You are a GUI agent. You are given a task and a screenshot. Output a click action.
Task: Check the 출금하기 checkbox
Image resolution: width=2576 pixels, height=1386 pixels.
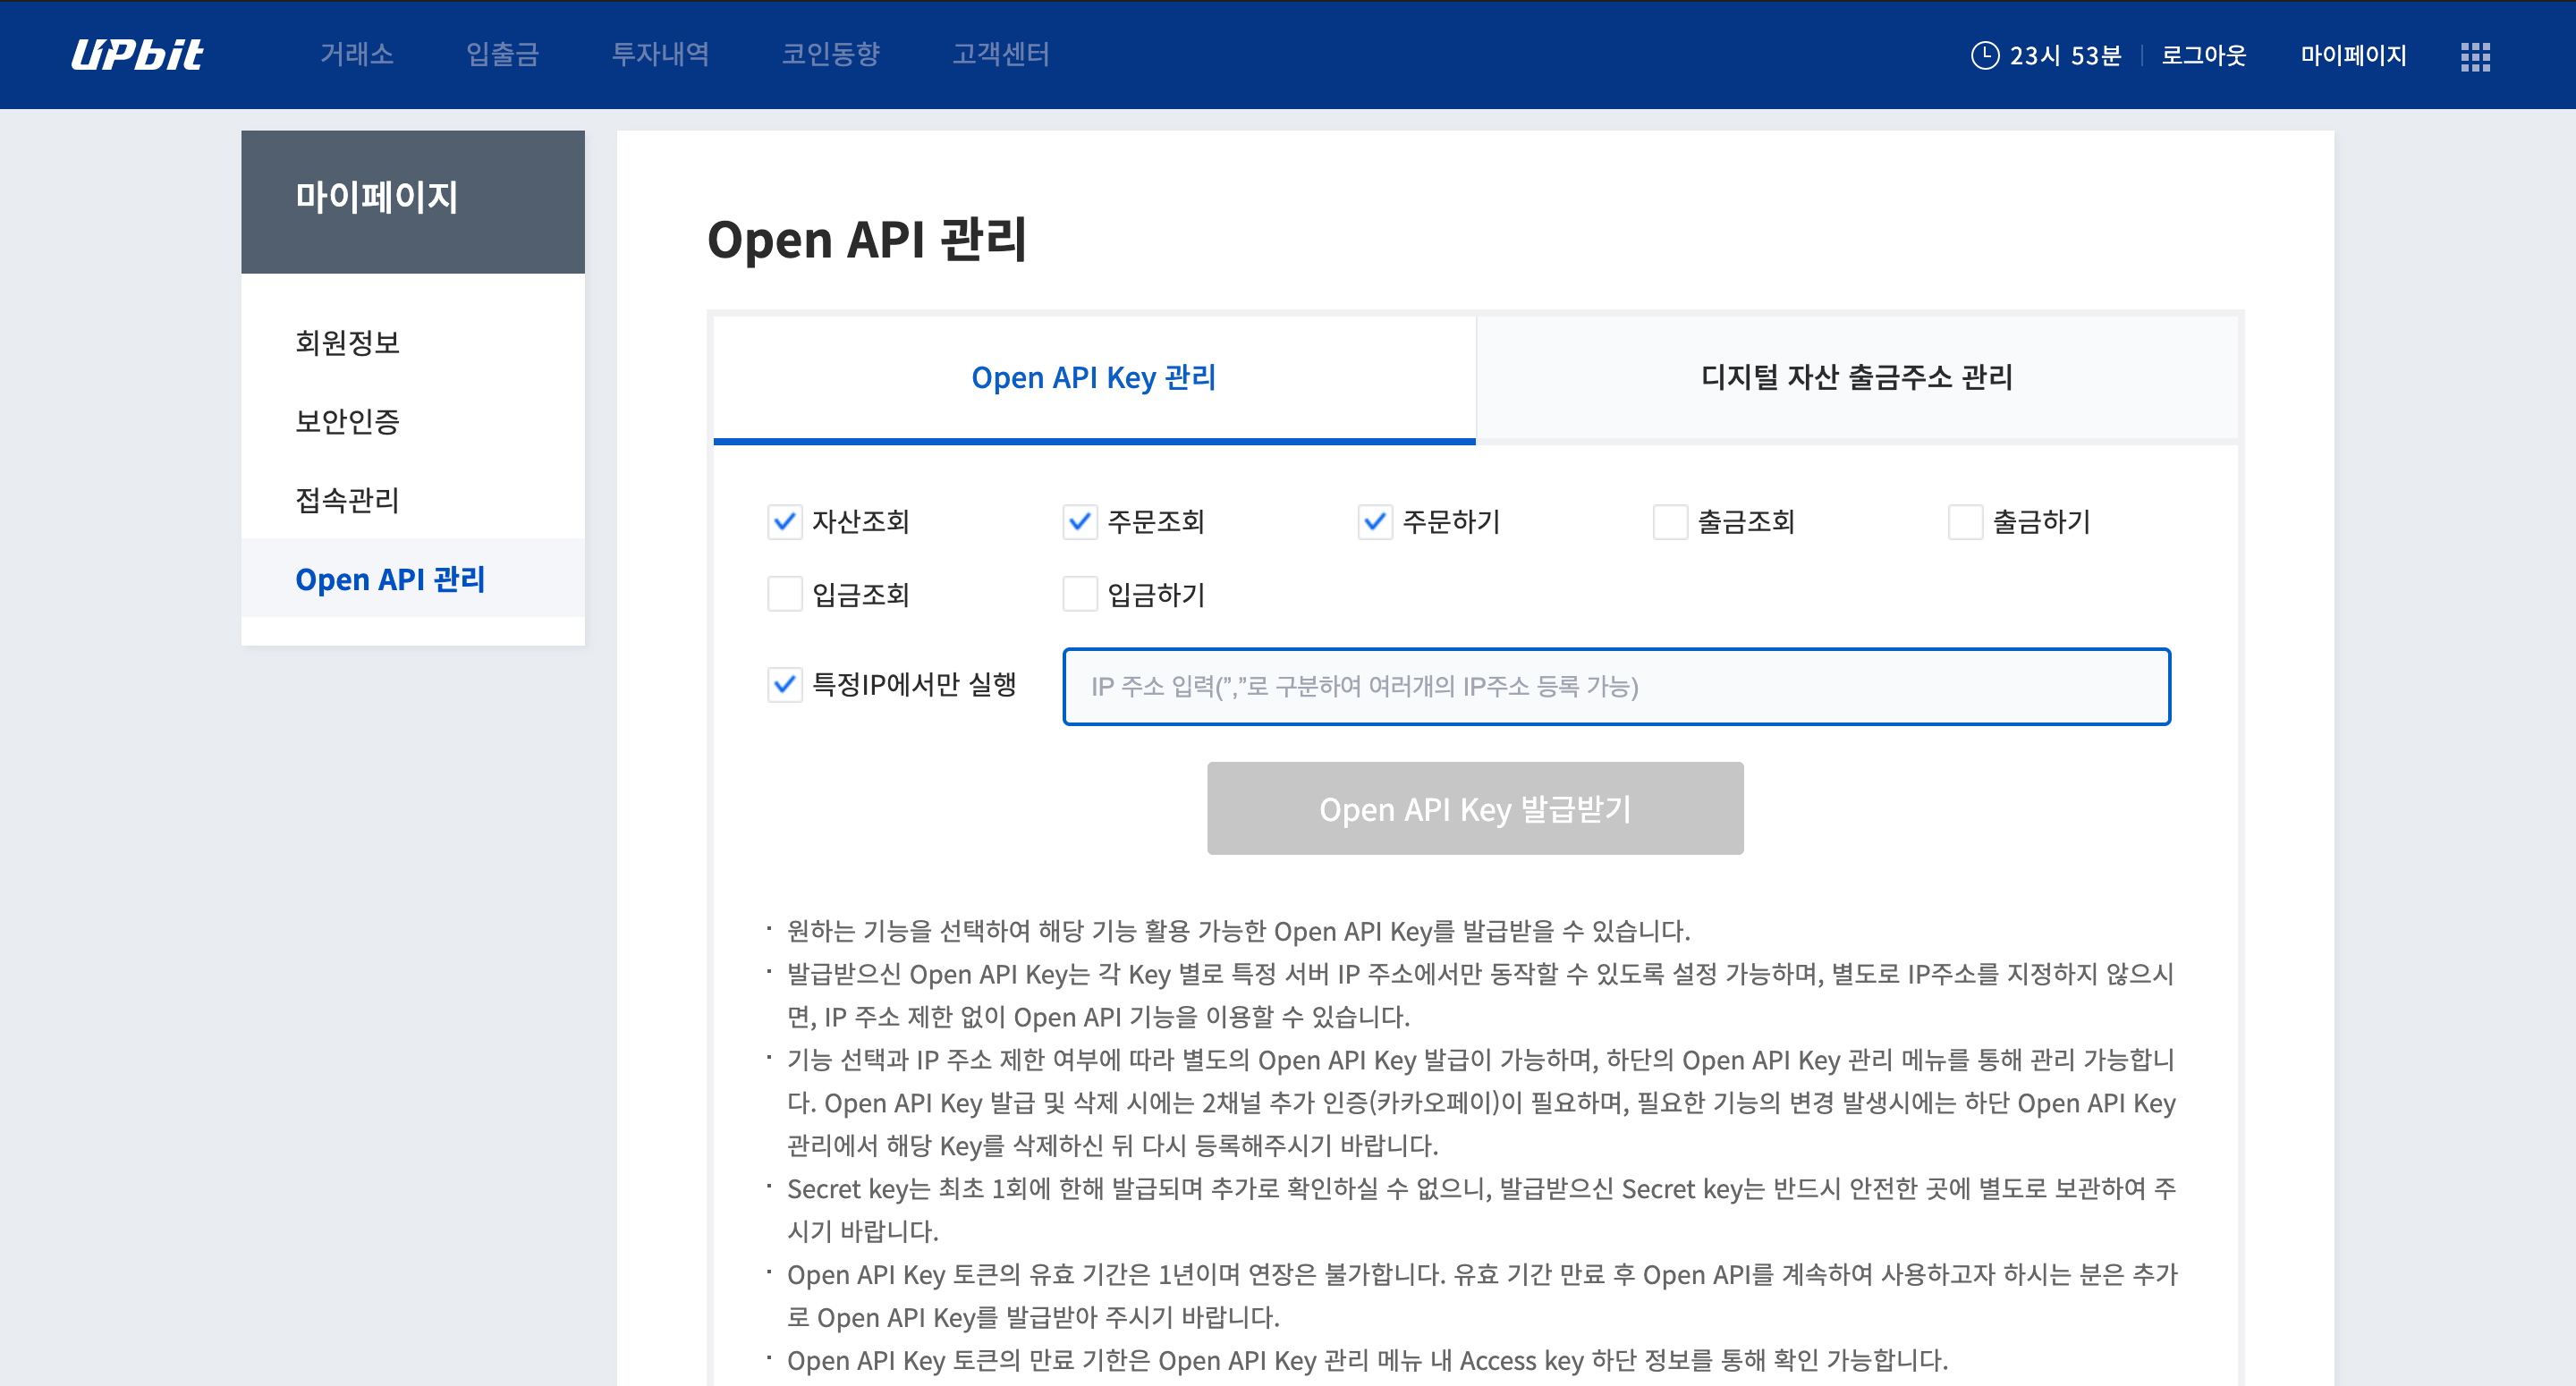coord(1965,522)
